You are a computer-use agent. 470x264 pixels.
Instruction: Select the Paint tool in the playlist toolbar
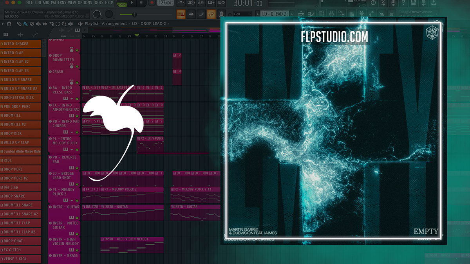click(x=25, y=23)
